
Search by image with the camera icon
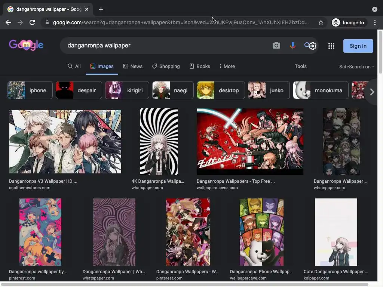(276, 45)
